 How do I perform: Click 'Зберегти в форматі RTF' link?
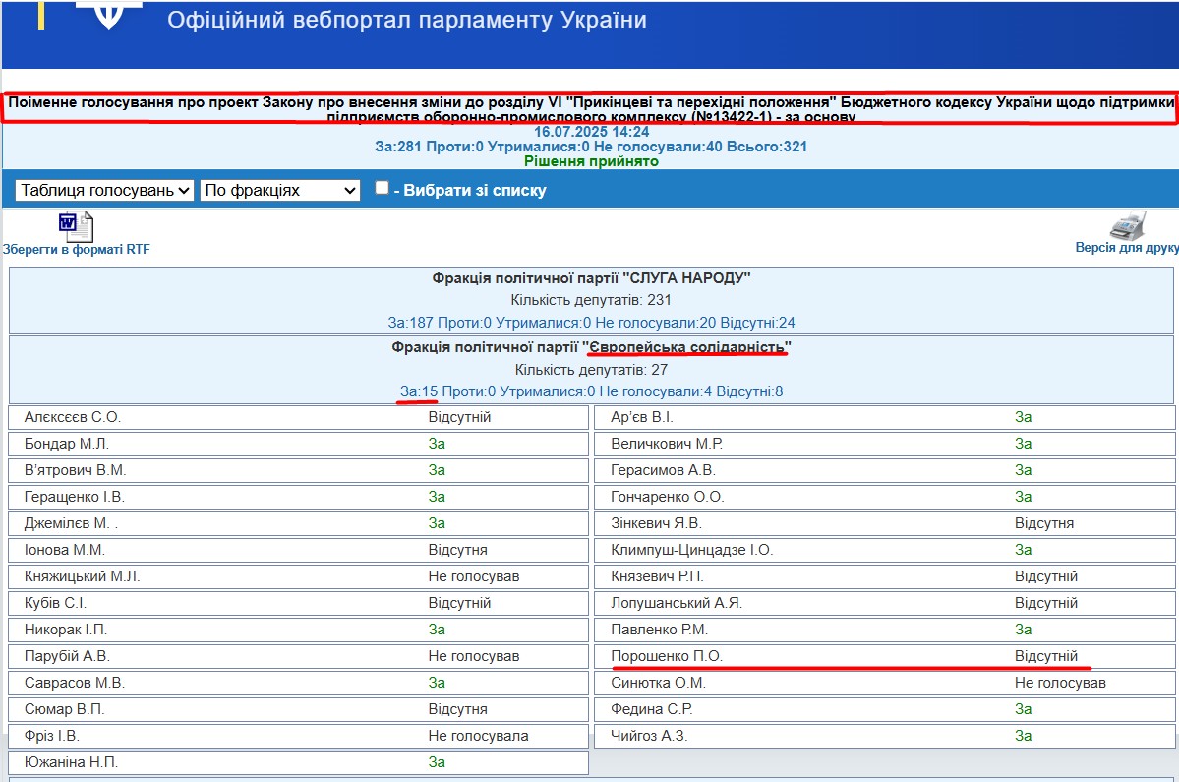76,249
